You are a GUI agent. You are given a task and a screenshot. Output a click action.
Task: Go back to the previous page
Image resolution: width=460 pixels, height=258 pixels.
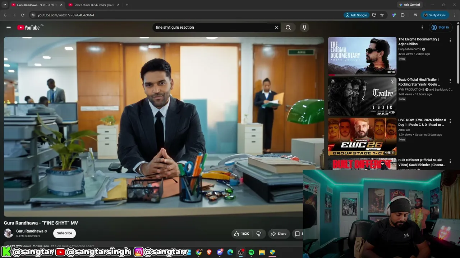click(x=5, y=15)
